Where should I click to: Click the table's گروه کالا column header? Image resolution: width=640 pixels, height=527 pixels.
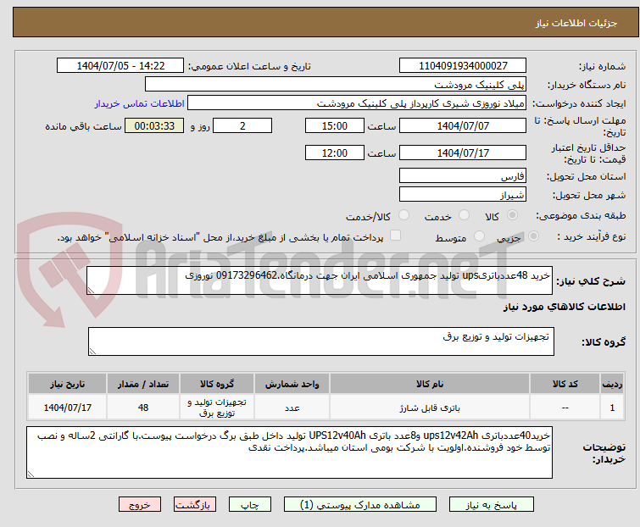click(217, 384)
